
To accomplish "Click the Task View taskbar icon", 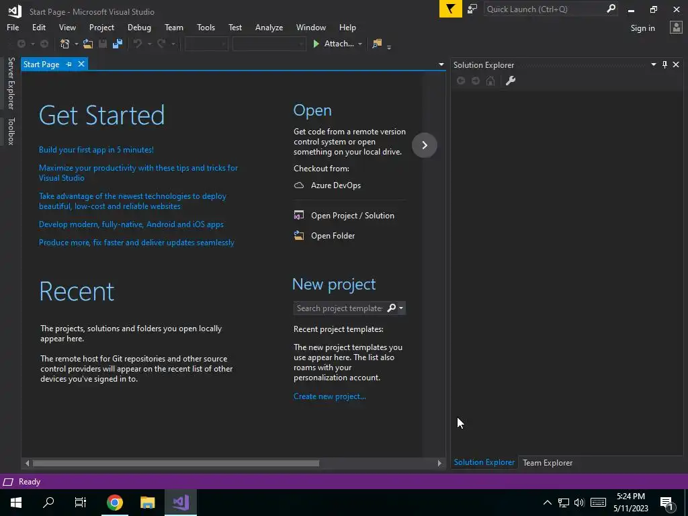I will 81,502.
